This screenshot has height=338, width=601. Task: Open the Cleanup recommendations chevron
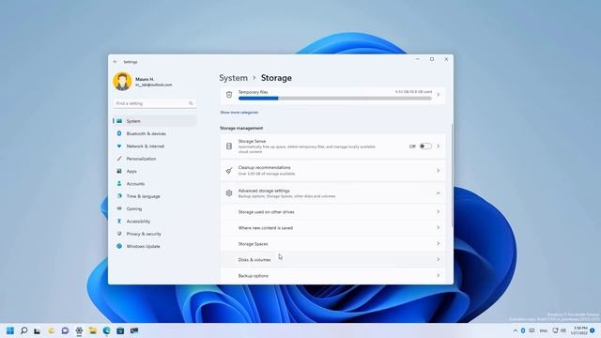pos(439,171)
